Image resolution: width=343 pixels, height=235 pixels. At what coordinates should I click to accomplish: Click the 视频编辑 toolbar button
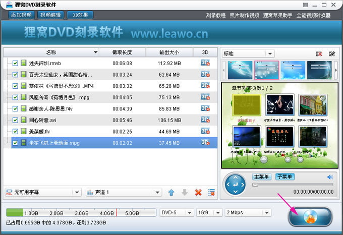coord(50,15)
